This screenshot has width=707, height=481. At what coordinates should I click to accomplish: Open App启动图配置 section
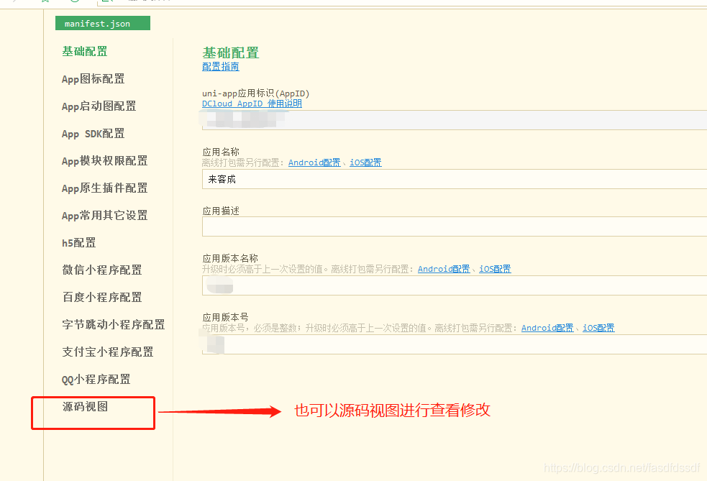click(99, 106)
